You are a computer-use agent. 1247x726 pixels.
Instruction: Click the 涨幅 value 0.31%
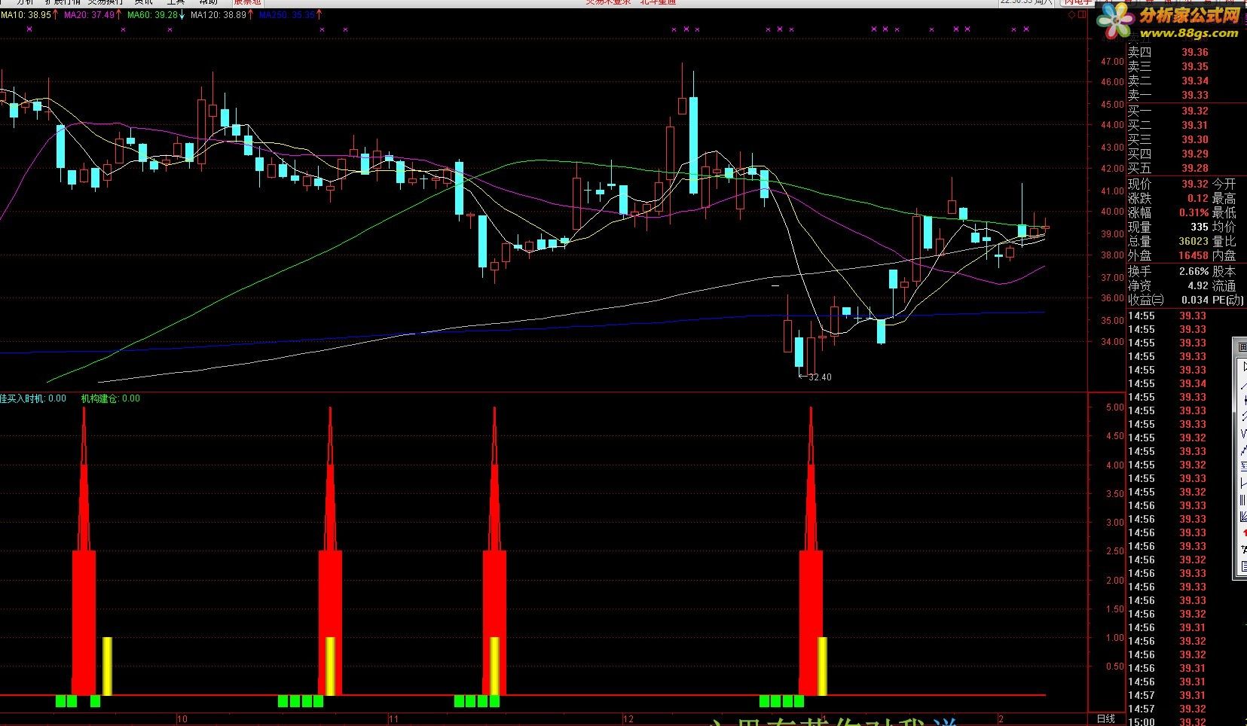1194,212
